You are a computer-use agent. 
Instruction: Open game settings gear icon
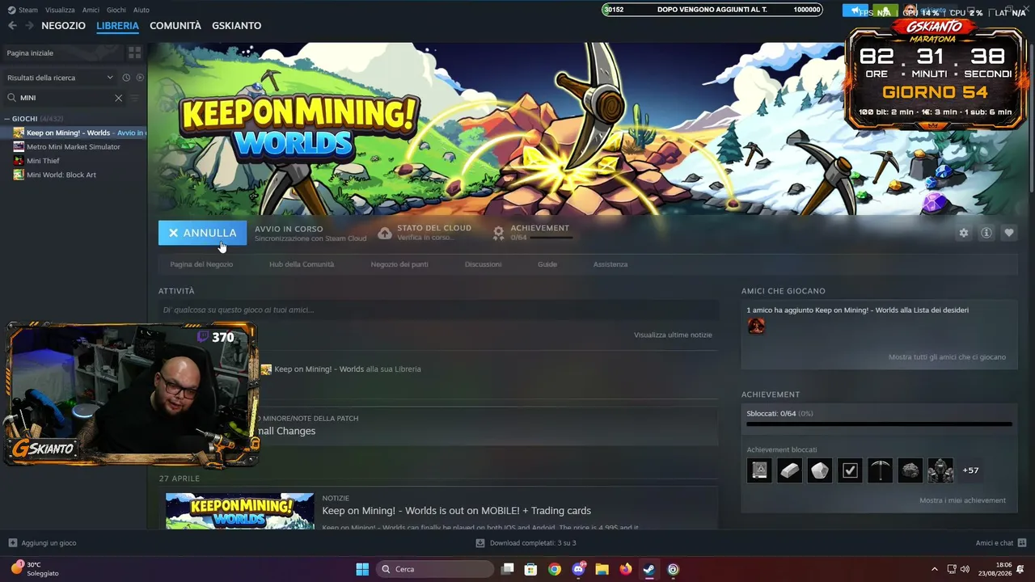pos(963,233)
